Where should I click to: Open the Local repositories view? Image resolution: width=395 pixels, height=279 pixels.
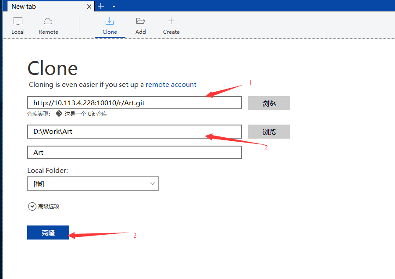[18, 26]
